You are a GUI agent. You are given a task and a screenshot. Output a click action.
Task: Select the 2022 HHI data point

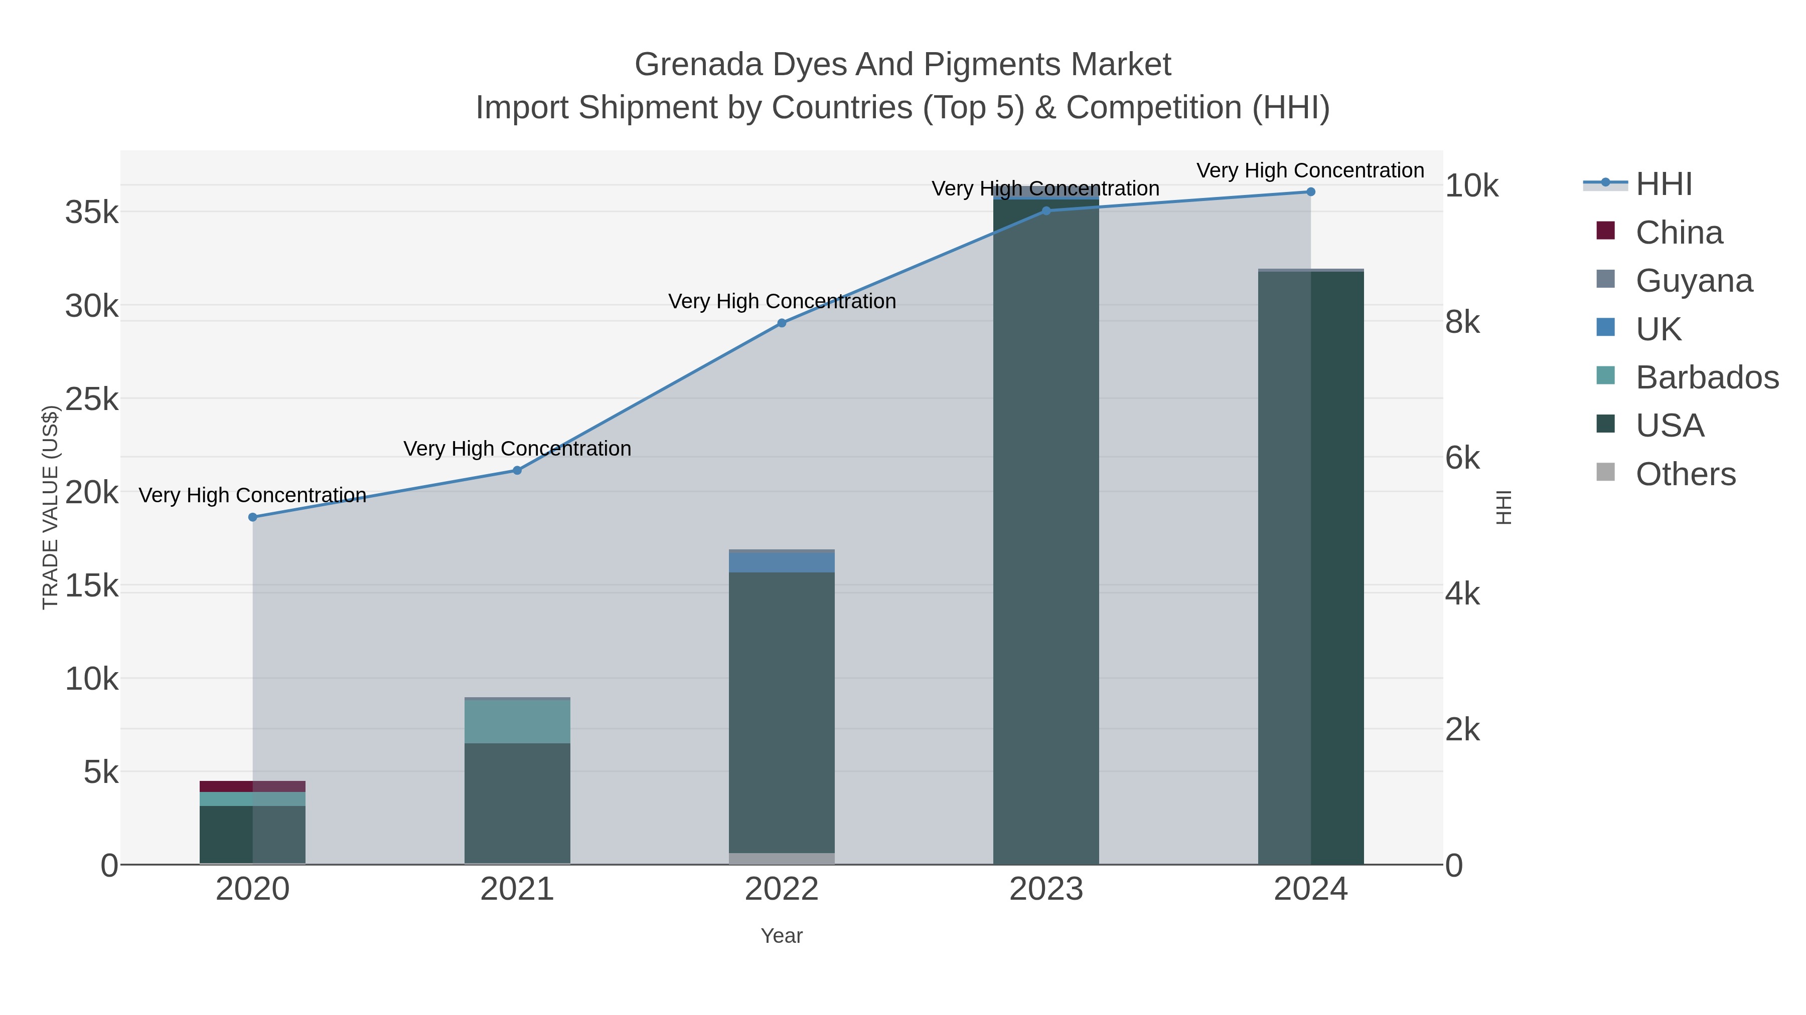pos(782,323)
